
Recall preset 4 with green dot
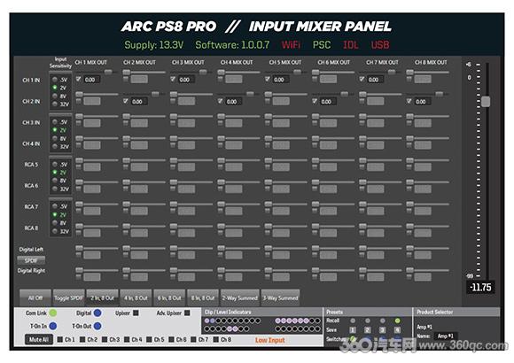point(397,321)
